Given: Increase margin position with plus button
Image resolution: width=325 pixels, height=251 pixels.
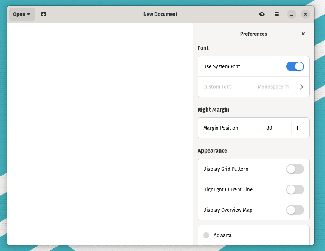Looking at the screenshot, I should pyautogui.click(x=298, y=128).
